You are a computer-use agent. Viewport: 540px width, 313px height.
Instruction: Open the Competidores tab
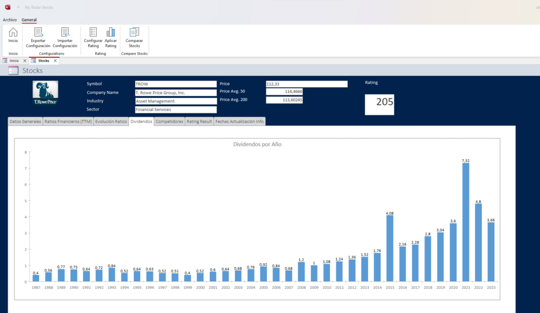(x=169, y=121)
